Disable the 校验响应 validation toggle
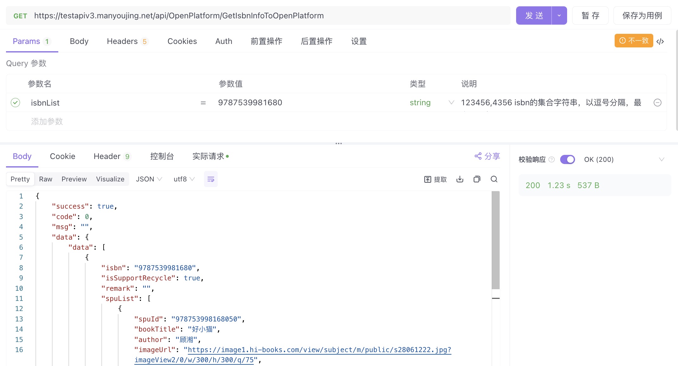This screenshot has width=678, height=366. coord(567,160)
